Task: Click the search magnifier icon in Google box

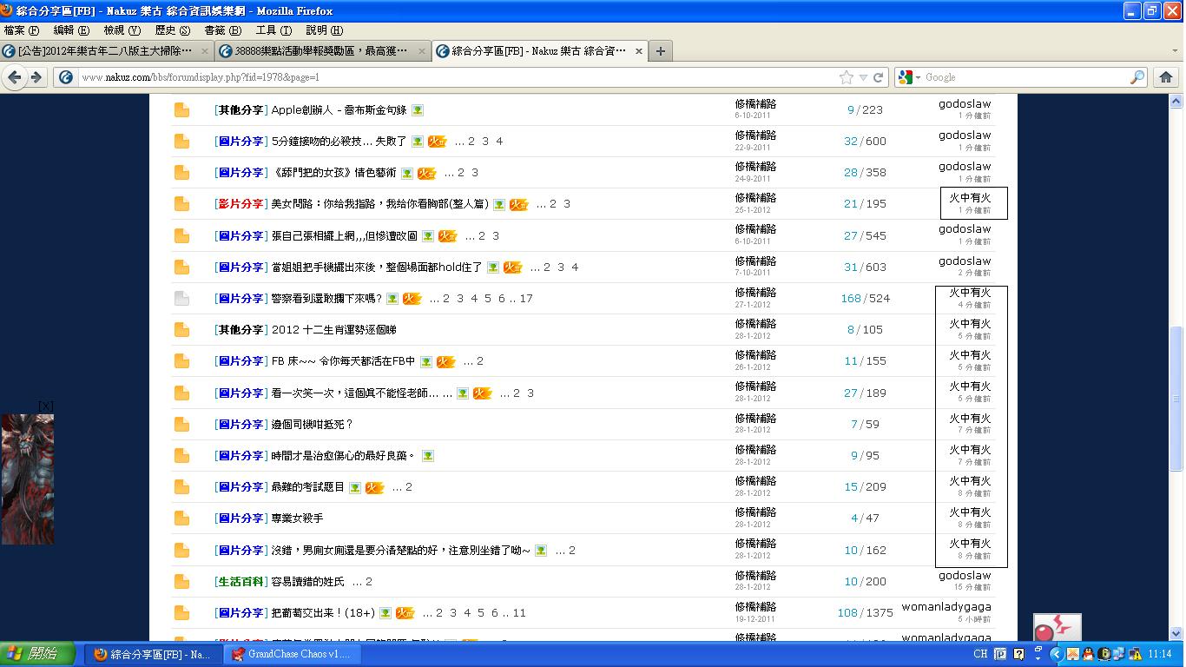Action: click(1137, 77)
